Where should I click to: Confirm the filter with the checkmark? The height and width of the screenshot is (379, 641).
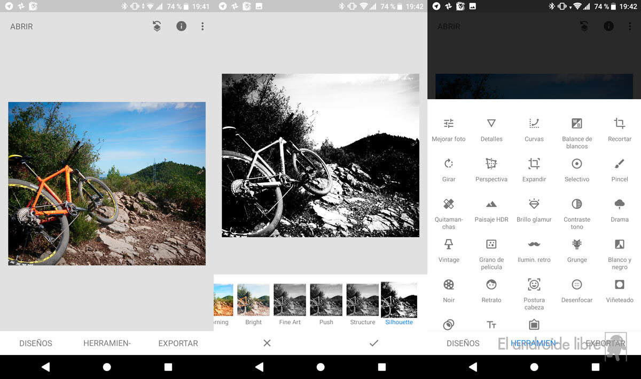pos(374,343)
